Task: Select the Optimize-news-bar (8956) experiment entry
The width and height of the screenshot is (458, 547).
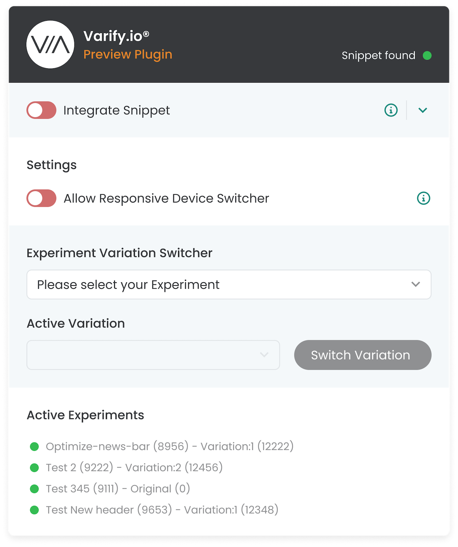Action: [x=170, y=446]
